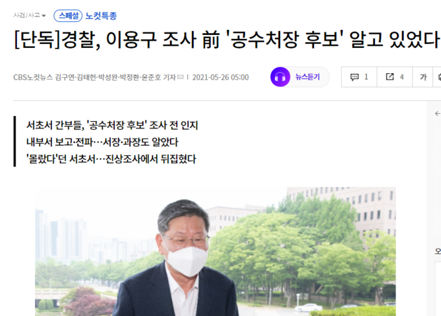
Task: Click the share count number 4
Action: point(401,77)
